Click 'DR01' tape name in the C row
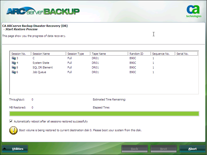207x155 pixels. [95, 58]
